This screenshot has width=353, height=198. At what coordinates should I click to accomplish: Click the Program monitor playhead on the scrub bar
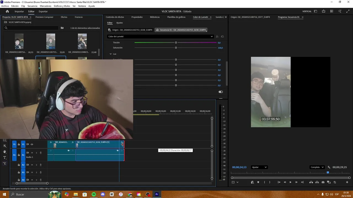(x=328, y=173)
